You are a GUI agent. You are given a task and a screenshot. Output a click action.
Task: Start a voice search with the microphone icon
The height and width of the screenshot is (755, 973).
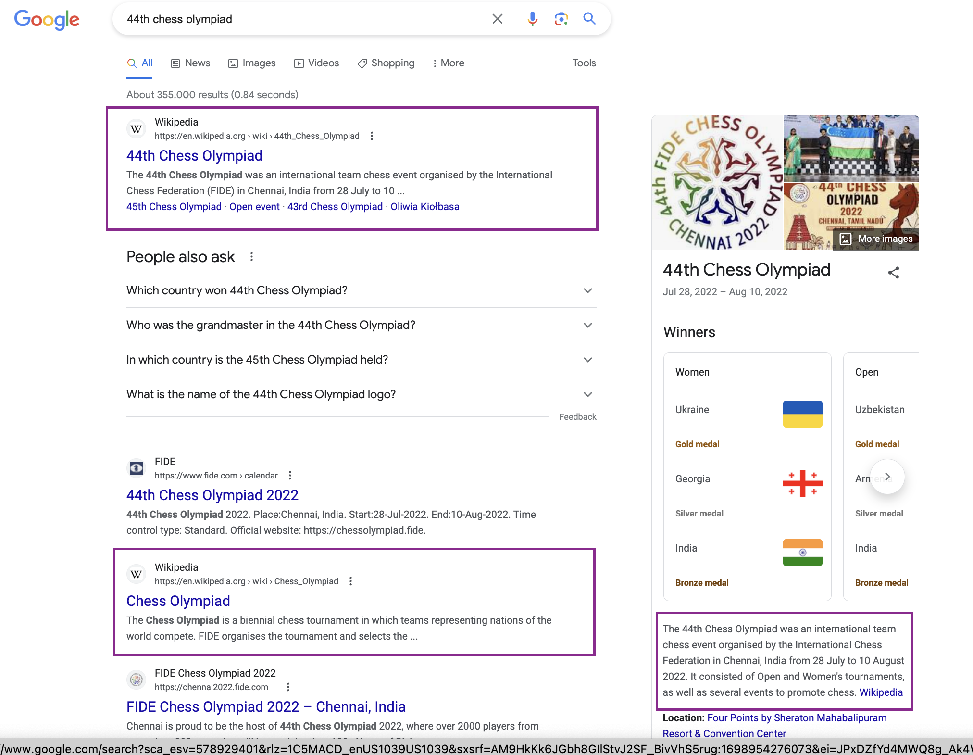[532, 19]
